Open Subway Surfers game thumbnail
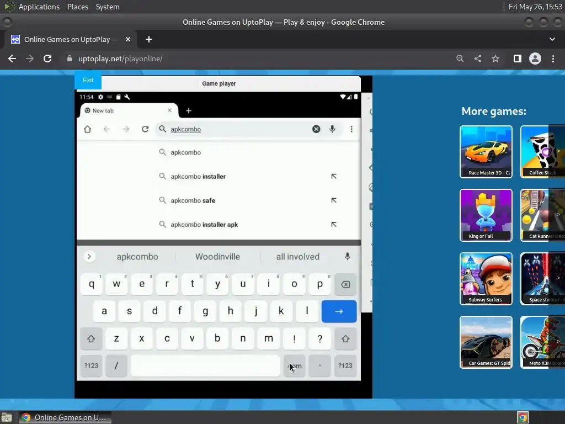The width and height of the screenshot is (565, 424). tap(486, 279)
